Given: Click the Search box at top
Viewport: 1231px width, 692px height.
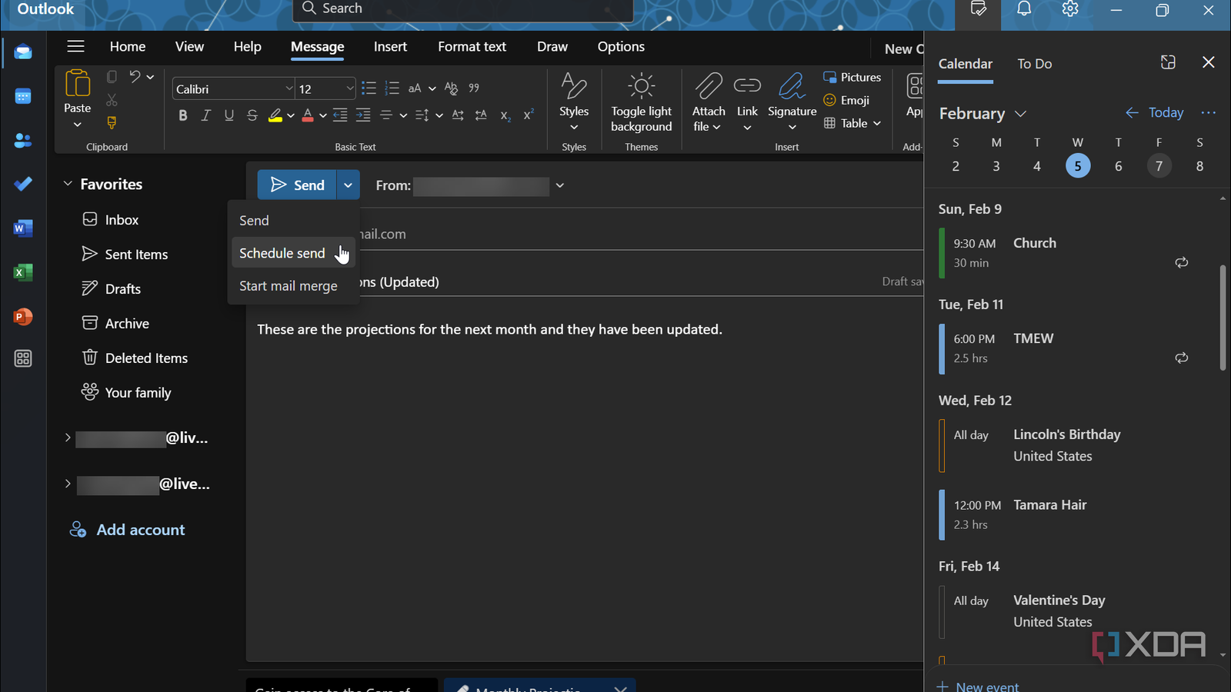Looking at the screenshot, I should point(462,9).
